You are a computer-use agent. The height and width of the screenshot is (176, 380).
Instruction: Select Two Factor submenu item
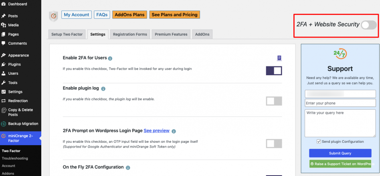point(11,151)
